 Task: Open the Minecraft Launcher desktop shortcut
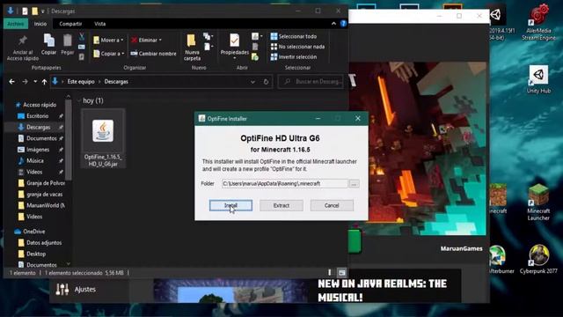click(538, 202)
